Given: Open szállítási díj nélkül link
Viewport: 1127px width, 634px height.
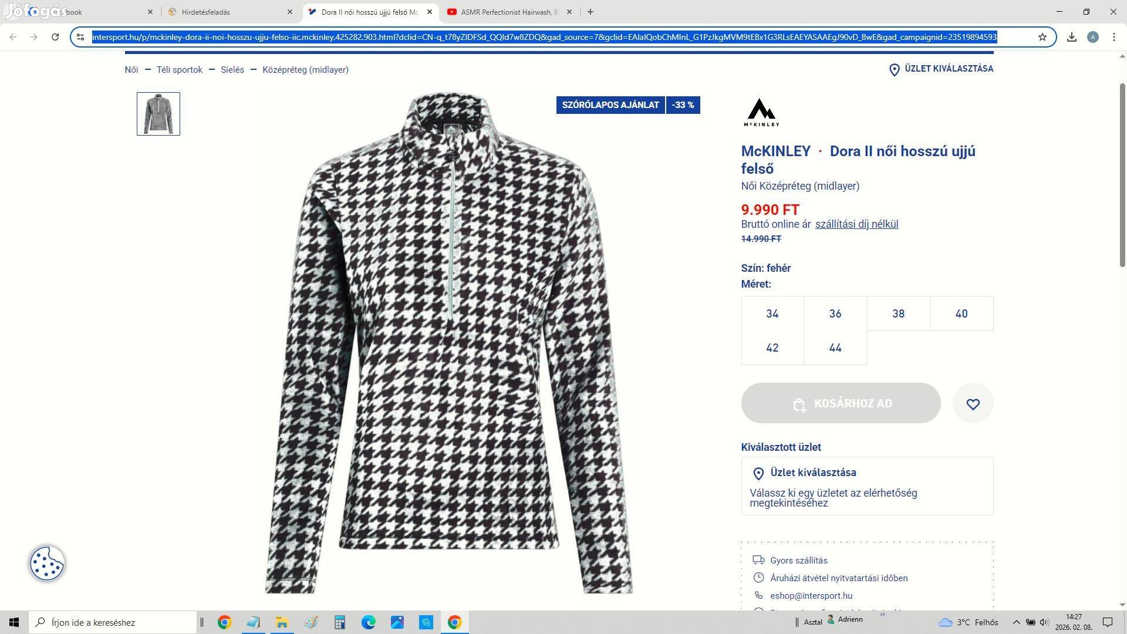Looking at the screenshot, I should [856, 224].
